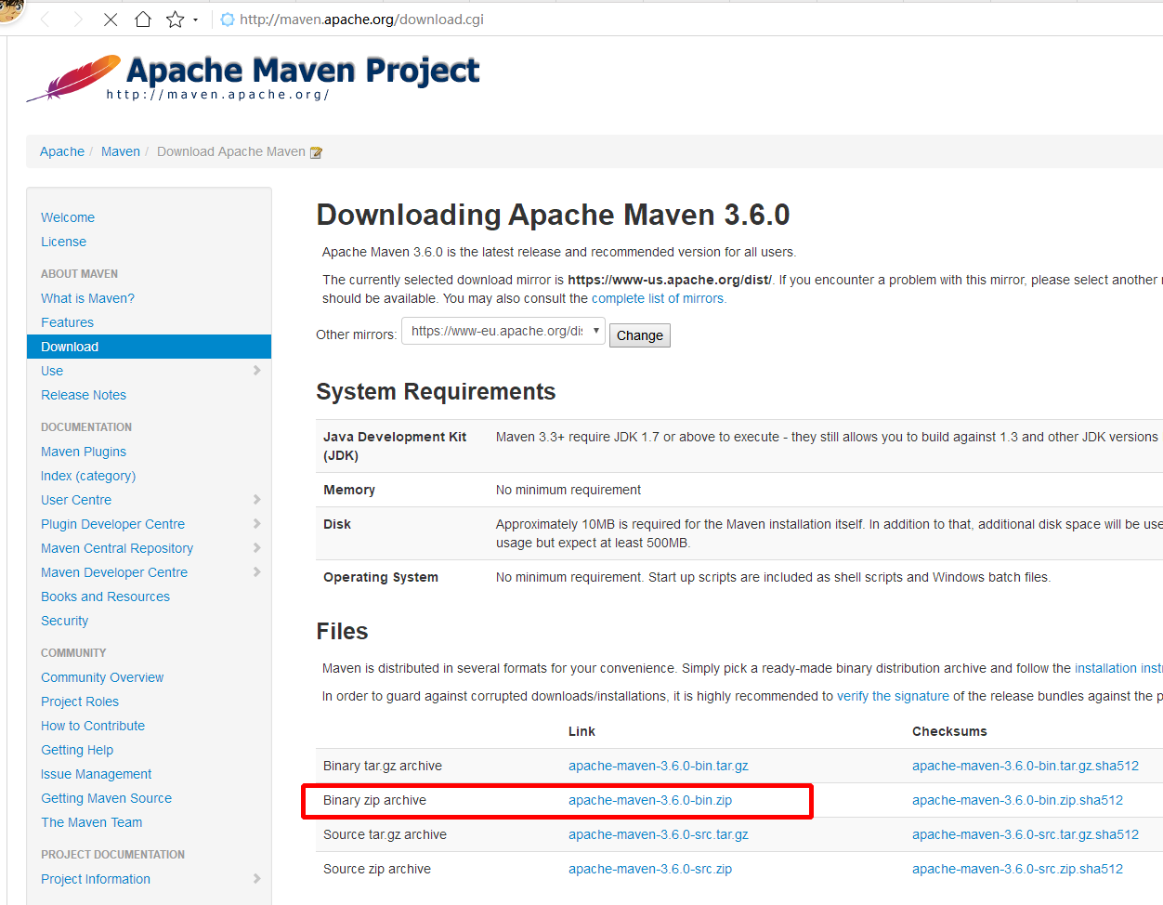Open src.zip.sha512 checksum link
This screenshot has height=905, width=1163.
point(1017,869)
